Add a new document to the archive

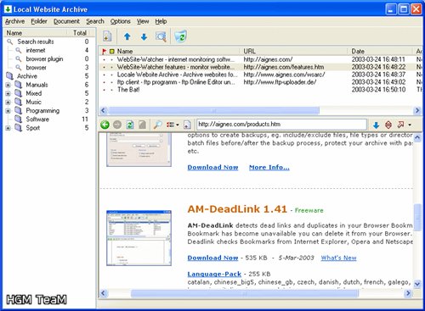click(x=107, y=36)
